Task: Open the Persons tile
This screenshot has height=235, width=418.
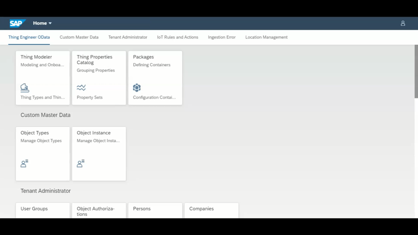Action: pos(155,211)
